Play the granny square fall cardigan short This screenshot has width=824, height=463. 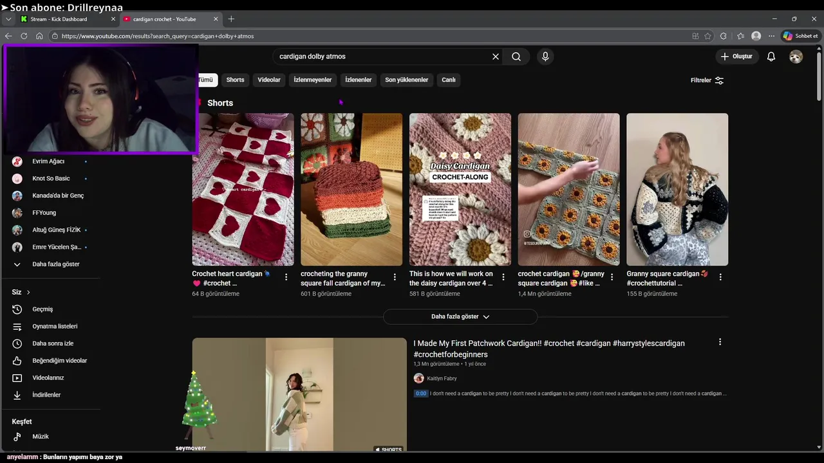tap(351, 190)
